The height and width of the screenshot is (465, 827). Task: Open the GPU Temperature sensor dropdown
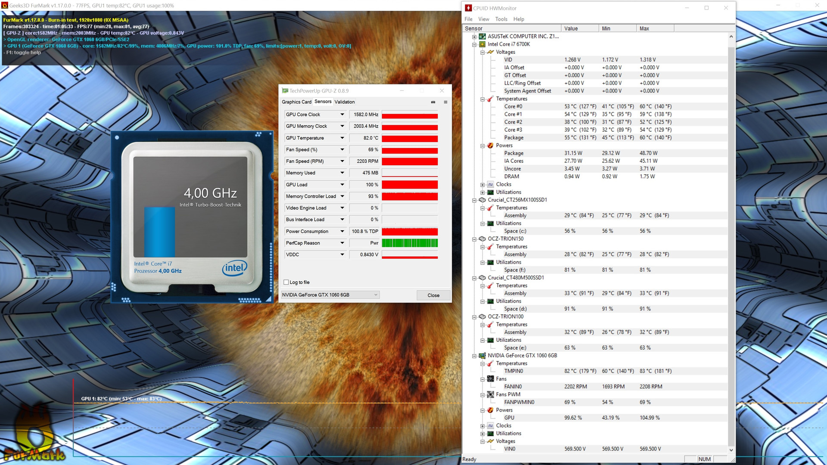(x=342, y=138)
